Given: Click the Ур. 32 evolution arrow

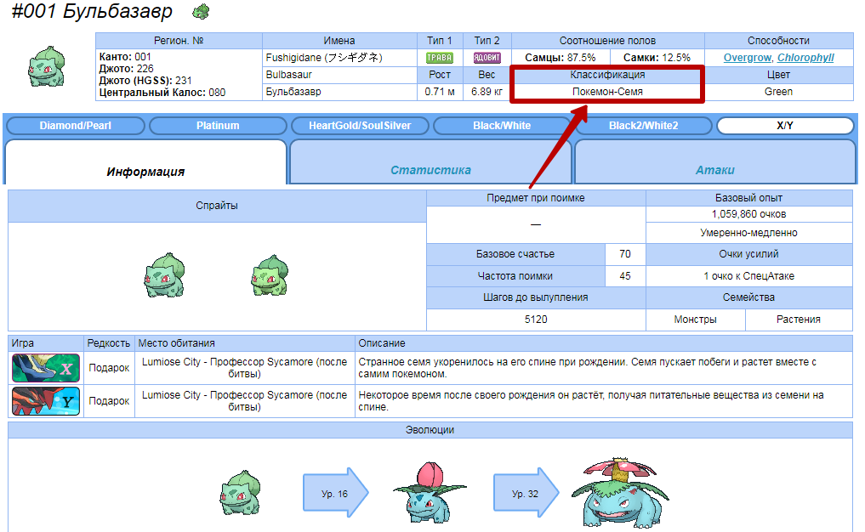Looking at the screenshot, I should [526, 492].
